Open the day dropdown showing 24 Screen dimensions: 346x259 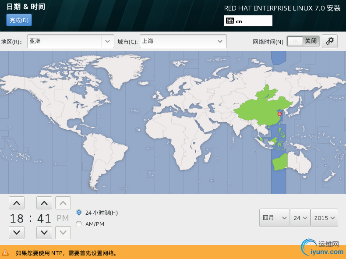pyautogui.click(x=300, y=218)
